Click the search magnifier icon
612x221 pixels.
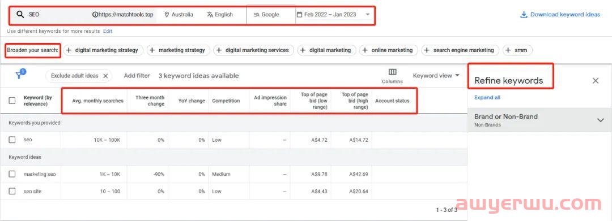coord(20,15)
